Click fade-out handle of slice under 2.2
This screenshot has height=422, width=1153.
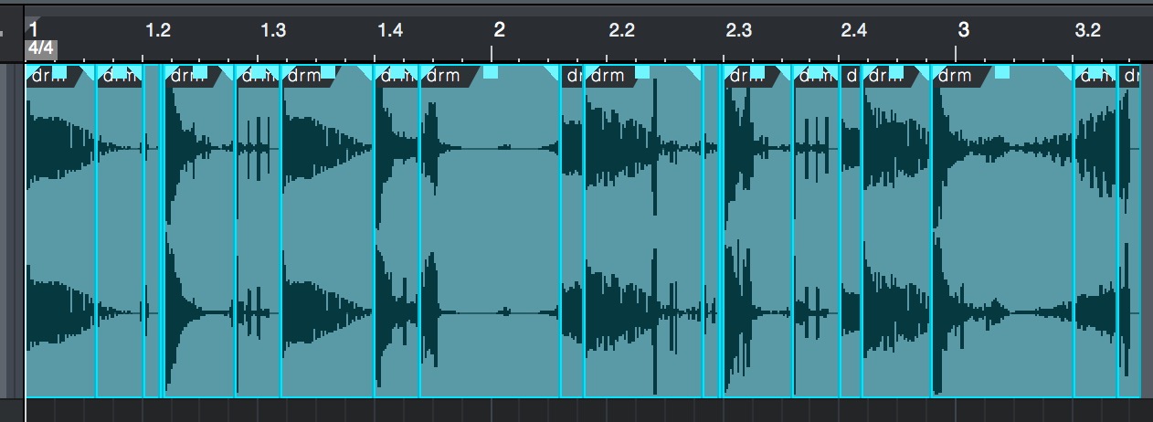tap(695, 71)
